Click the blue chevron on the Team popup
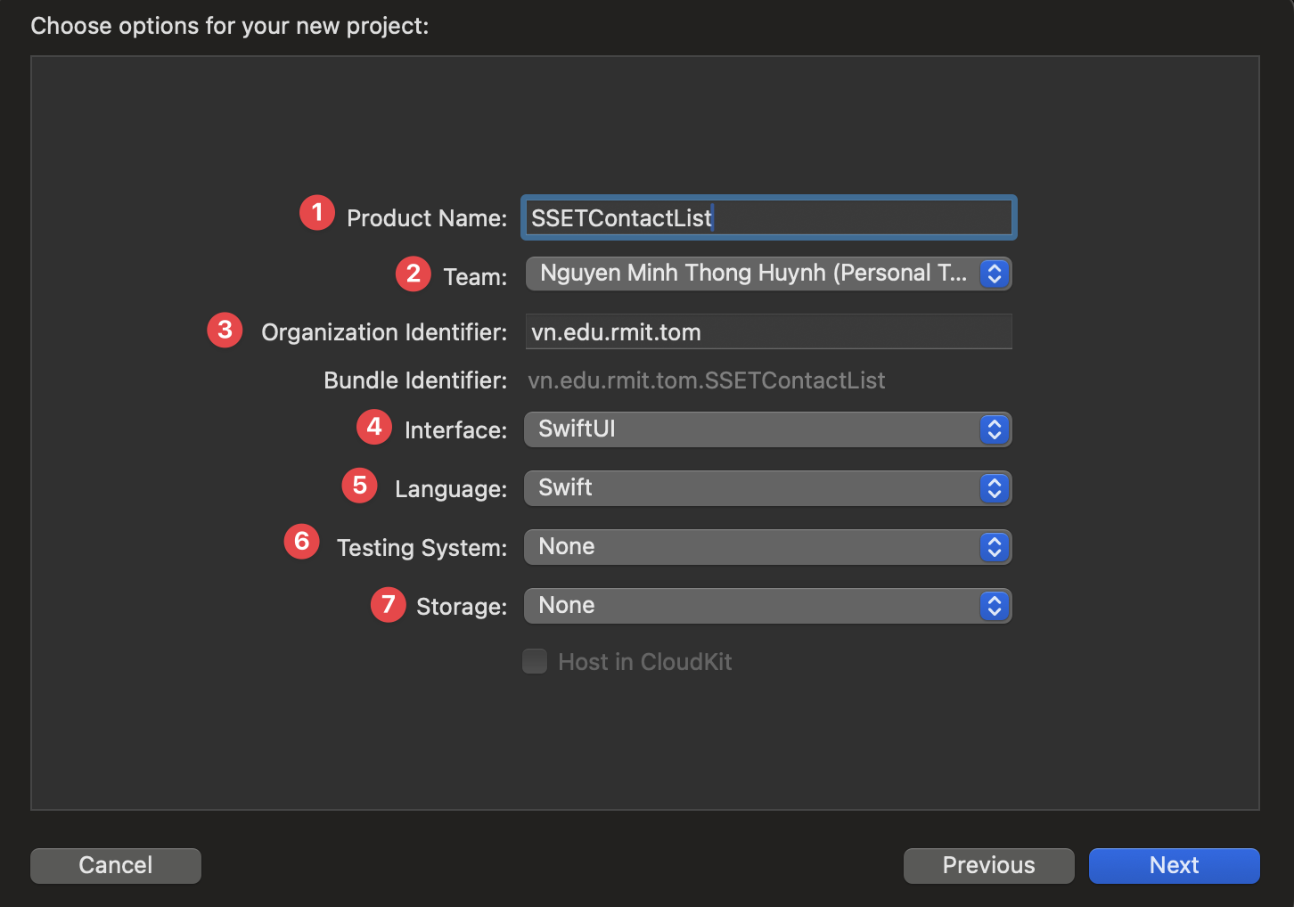Viewport: 1294px width, 907px height. 993,274
